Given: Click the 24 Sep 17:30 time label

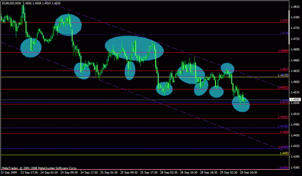Looking at the screenshot, I should (x=89, y=172).
